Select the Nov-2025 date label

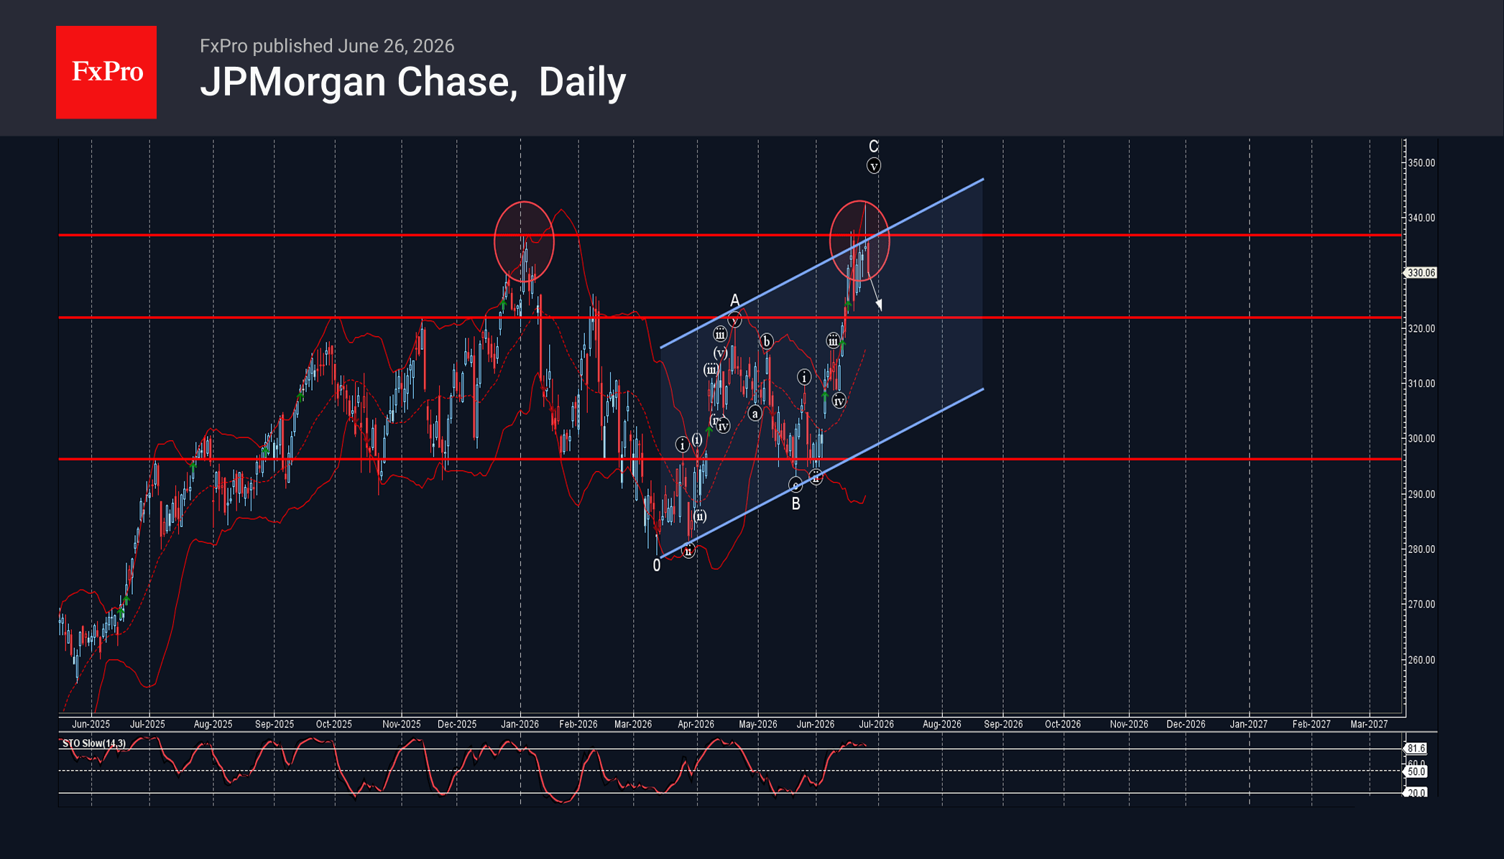click(401, 724)
